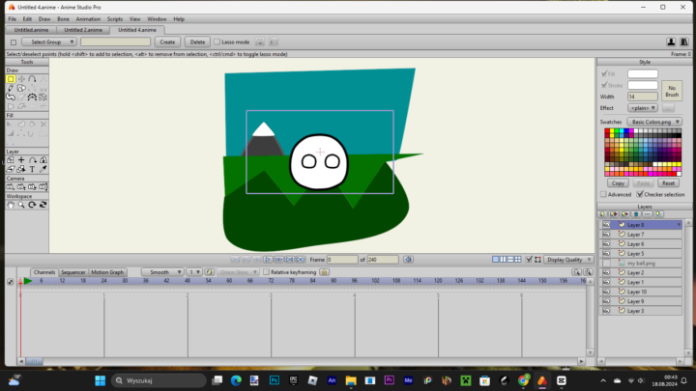This screenshot has width=696, height=391.
Task: Click the white Fill color swatch
Action: click(x=642, y=73)
